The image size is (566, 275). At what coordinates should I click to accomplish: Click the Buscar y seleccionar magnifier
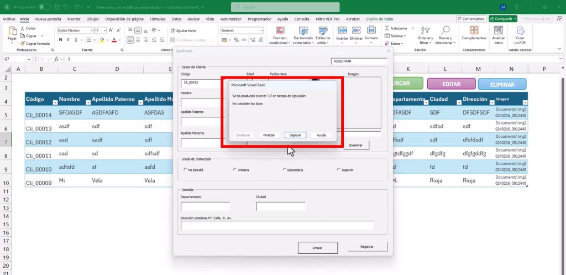[444, 35]
